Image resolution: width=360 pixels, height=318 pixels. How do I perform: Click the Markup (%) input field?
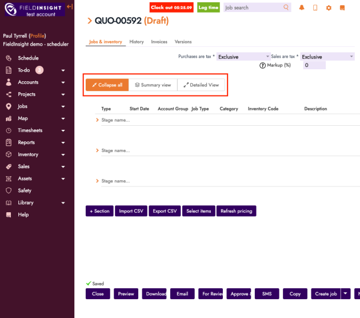pyautogui.click(x=314, y=65)
